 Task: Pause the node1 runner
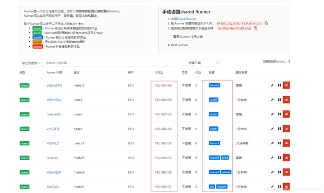(279, 129)
